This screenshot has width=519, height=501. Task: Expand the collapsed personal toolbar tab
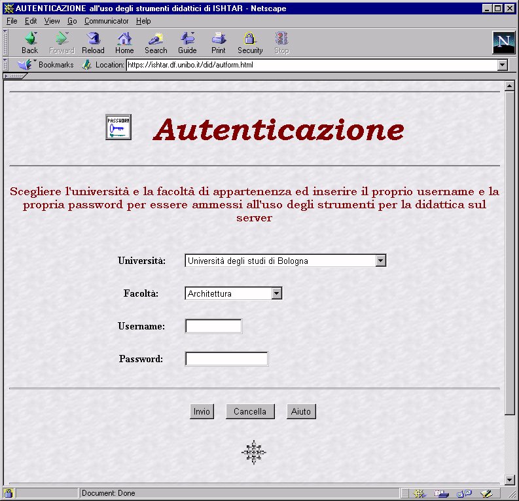tap(14, 76)
